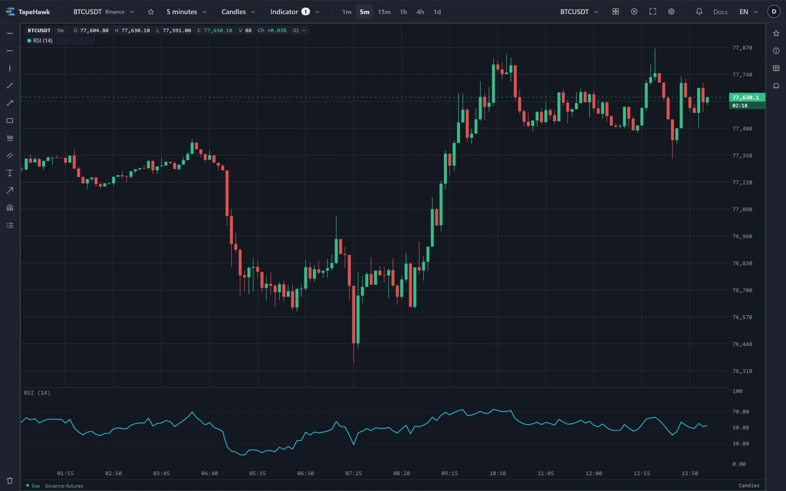Switch to the 1h timeframe
The width and height of the screenshot is (786, 491).
pos(404,12)
